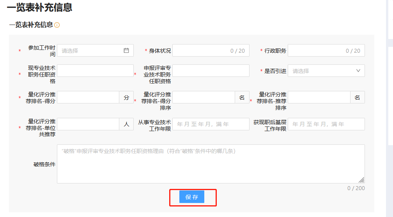Click the info icon beside 一览表补充信息

tap(57, 25)
